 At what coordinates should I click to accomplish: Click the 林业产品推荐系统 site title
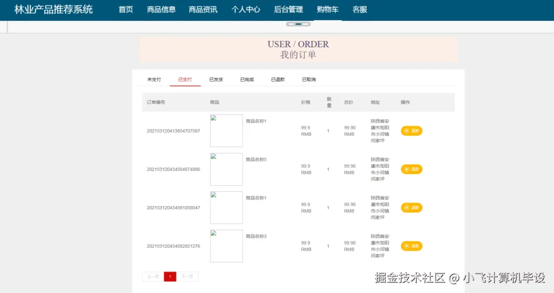coord(53,9)
